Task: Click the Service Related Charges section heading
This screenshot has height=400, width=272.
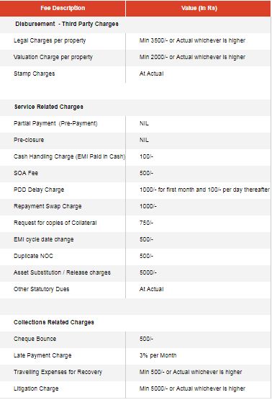Action: [x=49, y=107]
